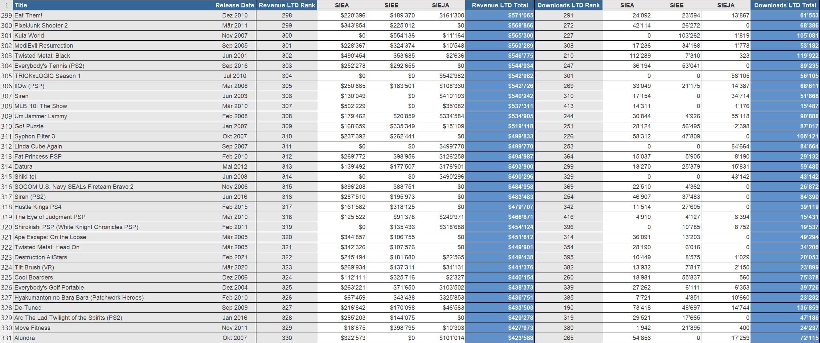Viewport: 820px width, 343px height.
Task: Click Linda Cube Again SIEJA revenue $499'770
Action: coord(451,146)
